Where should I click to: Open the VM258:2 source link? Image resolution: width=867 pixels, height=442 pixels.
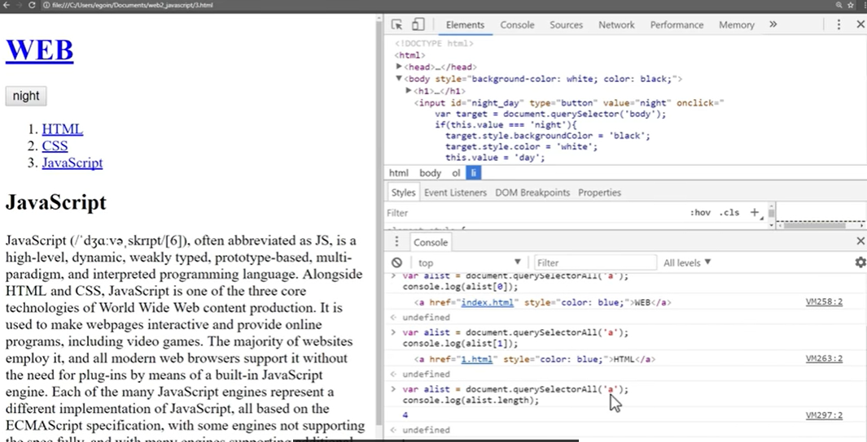824,301
